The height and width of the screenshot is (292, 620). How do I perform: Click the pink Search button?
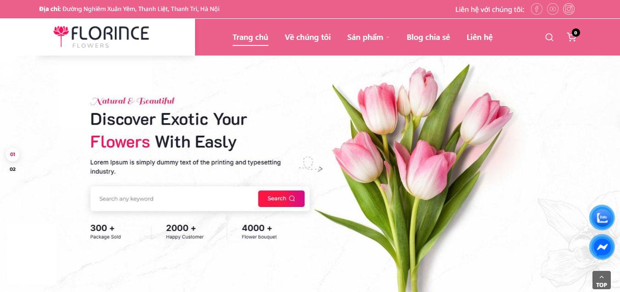(x=281, y=198)
